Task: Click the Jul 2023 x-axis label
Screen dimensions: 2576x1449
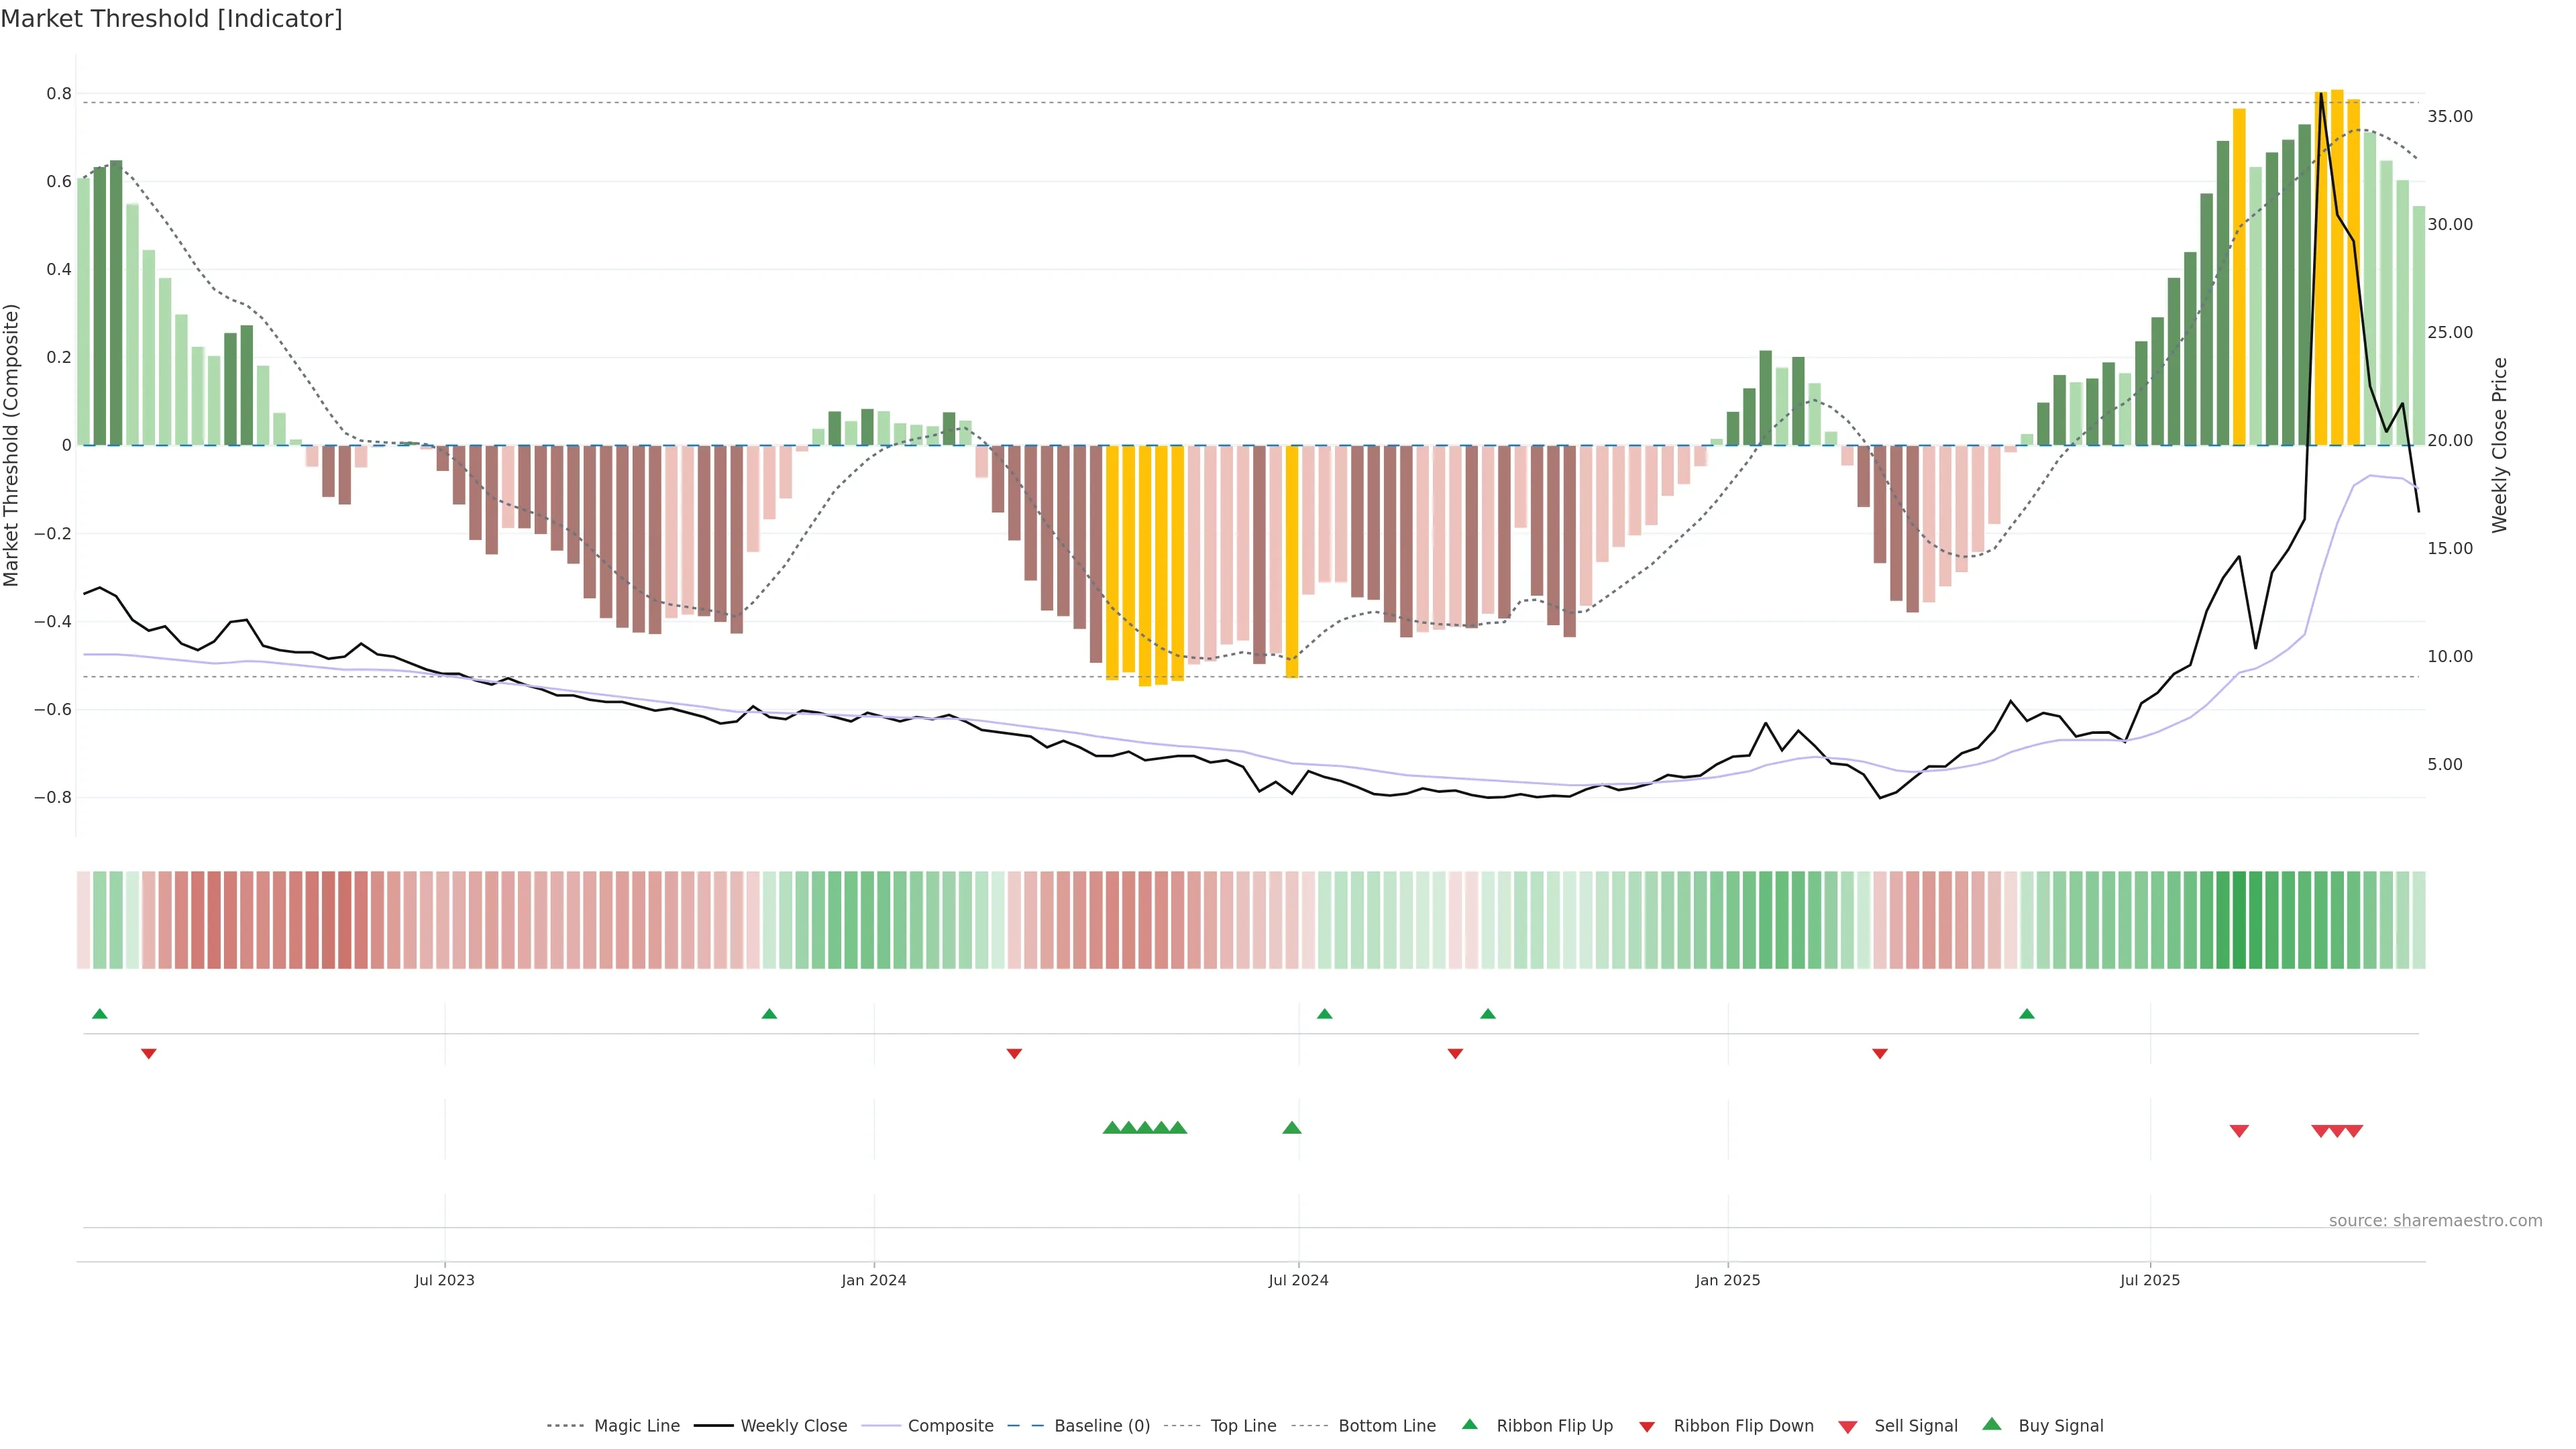Action: tap(444, 1280)
